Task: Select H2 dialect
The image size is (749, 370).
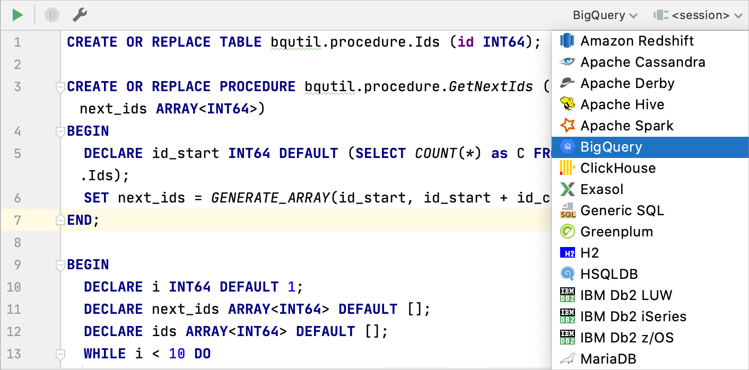Action: 650,253
